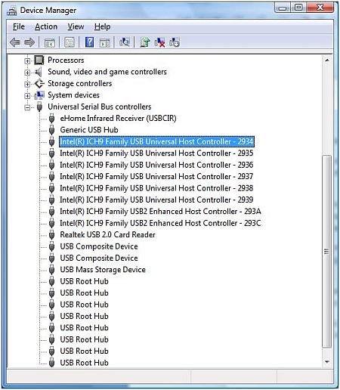The image size is (340, 390).
Task: Expand the Processors node
Action: tap(27, 60)
